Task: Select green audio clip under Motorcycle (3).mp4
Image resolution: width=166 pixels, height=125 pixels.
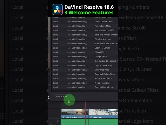Action: 75,122
